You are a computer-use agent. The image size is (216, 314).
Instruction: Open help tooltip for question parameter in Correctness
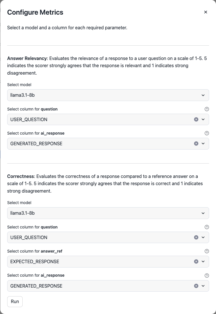point(207,227)
